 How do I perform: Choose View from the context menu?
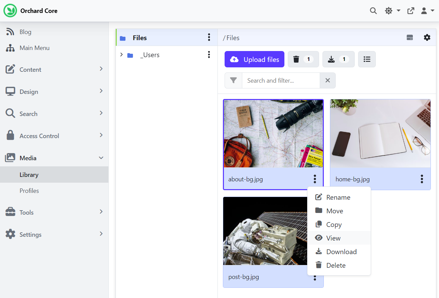click(339, 238)
